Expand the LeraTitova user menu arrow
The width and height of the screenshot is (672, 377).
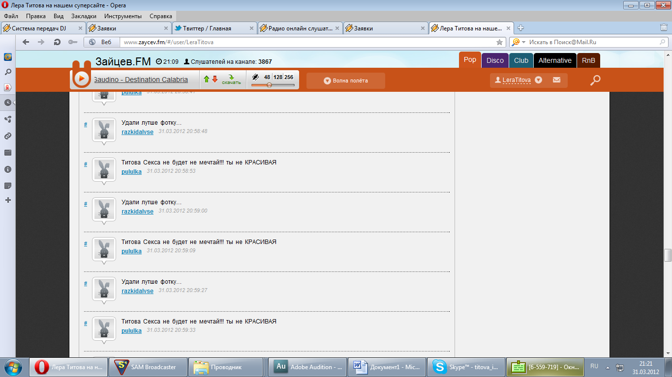coord(538,80)
